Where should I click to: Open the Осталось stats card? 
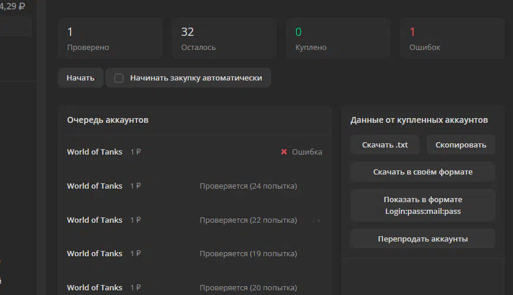(x=224, y=39)
